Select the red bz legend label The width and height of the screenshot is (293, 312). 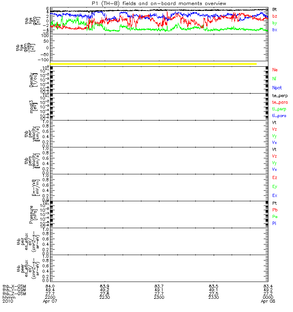tap(275, 16)
